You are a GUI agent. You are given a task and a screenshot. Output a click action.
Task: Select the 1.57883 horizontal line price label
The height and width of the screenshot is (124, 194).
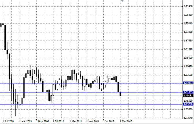188,83
